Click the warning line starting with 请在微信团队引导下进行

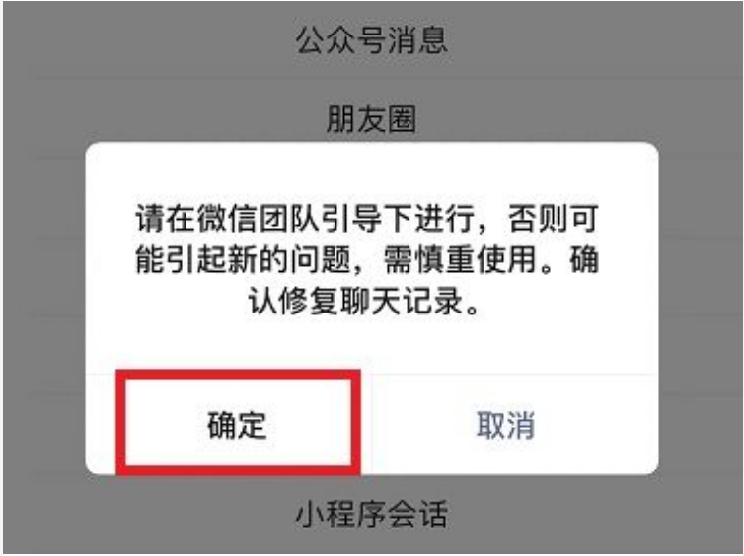coord(367,218)
